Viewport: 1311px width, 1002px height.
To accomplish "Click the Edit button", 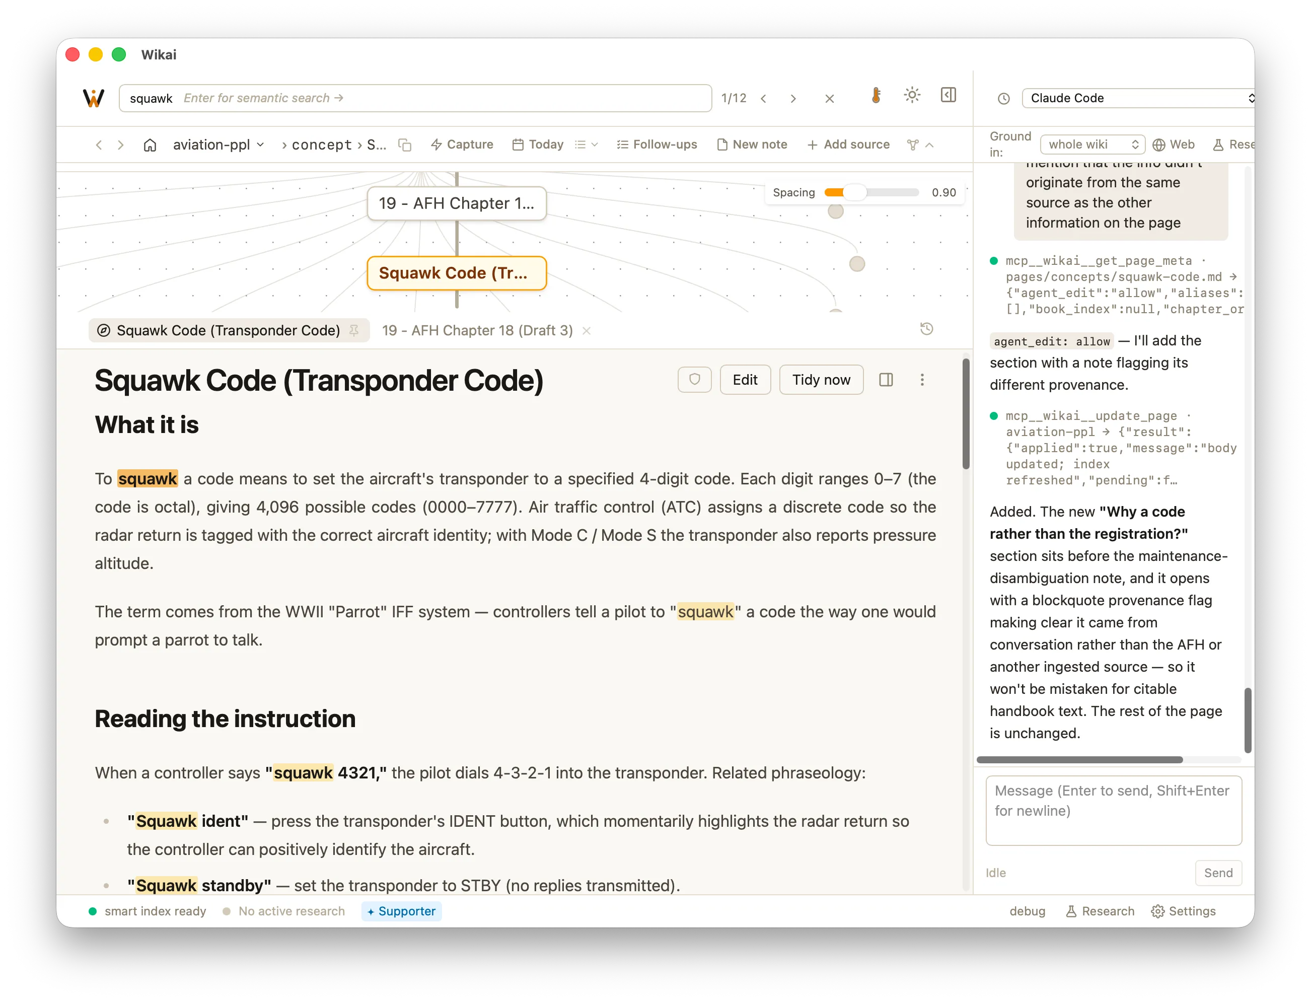I will (x=745, y=380).
